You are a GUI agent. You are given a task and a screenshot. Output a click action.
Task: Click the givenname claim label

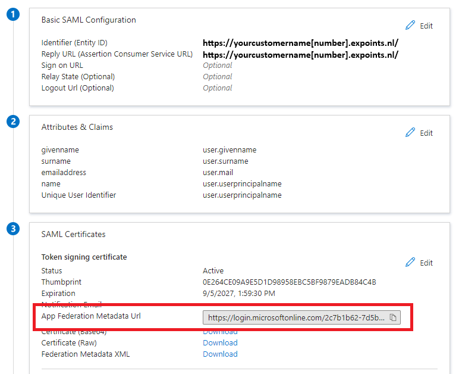60,150
